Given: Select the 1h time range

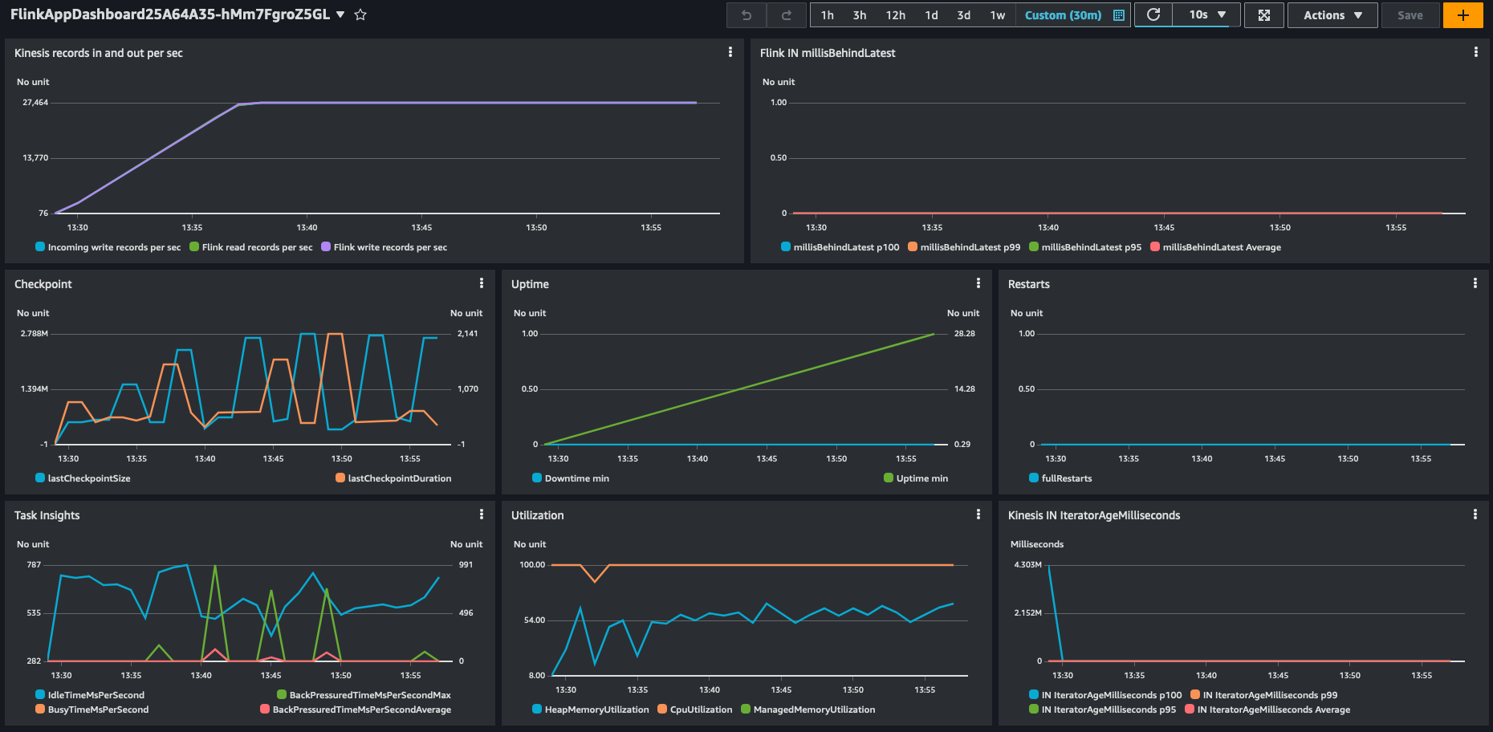Looking at the screenshot, I should [x=828, y=14].
